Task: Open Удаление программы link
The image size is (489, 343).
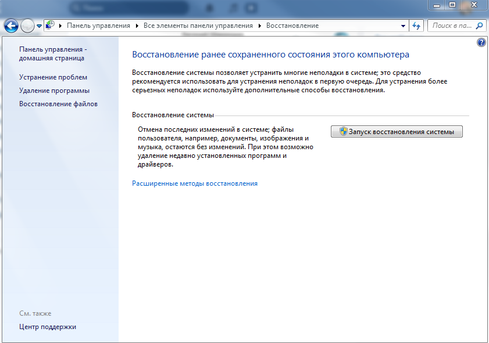Action: 54,91
